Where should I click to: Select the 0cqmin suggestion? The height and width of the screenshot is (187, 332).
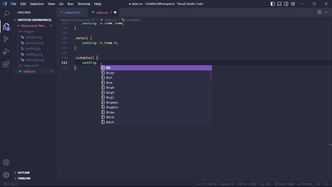pos(156,108)
